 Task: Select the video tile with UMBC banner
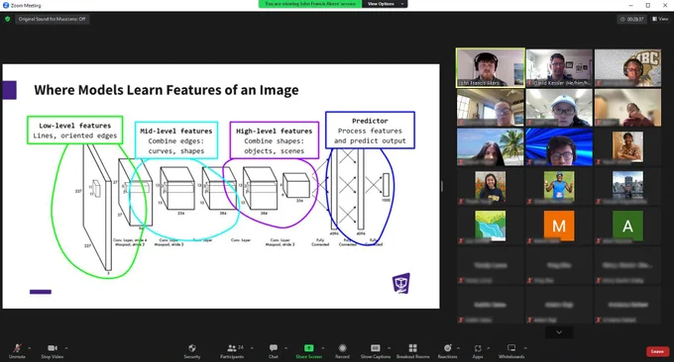pyautogui.click(x=628, y=68)
